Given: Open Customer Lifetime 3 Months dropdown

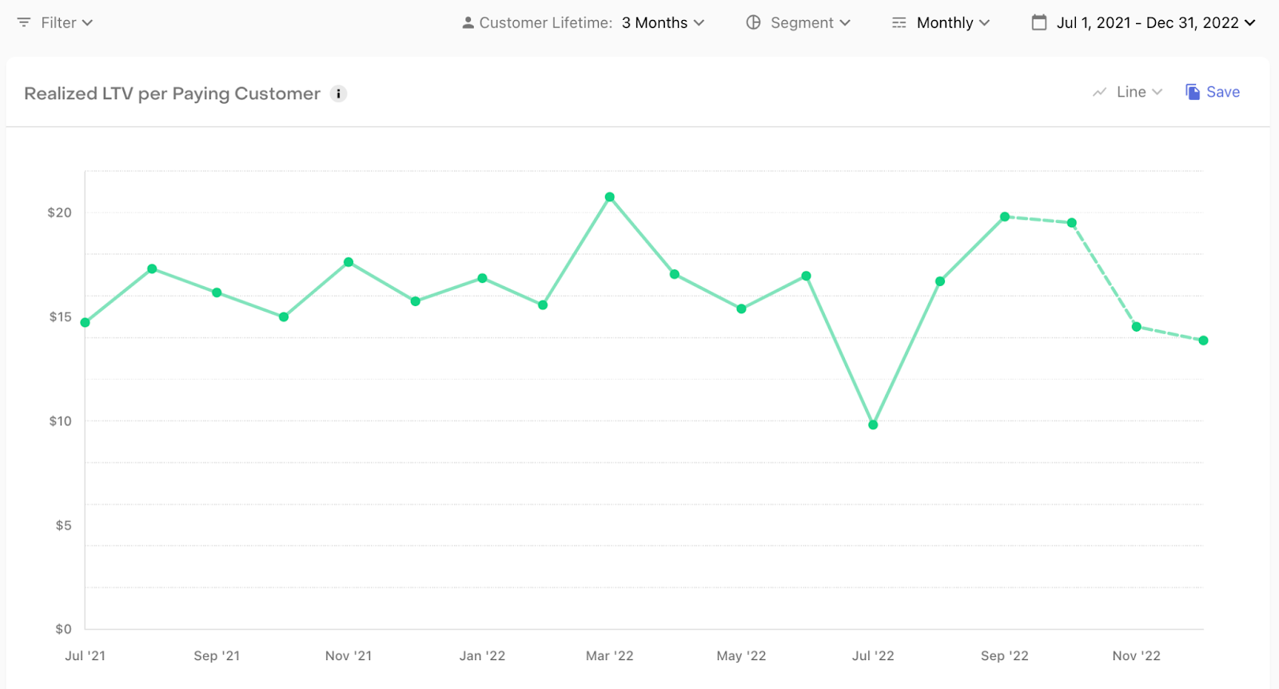Looking at the screenshot, I should click(x=584, y=22).
